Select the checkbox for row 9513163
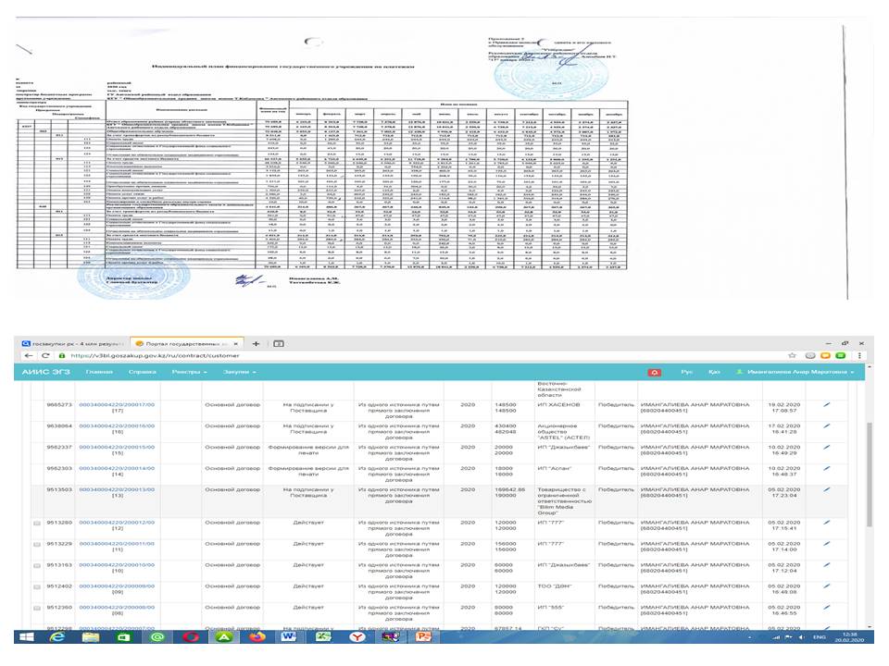The height and width of the screenshot is (666, 889). (36, 563)
